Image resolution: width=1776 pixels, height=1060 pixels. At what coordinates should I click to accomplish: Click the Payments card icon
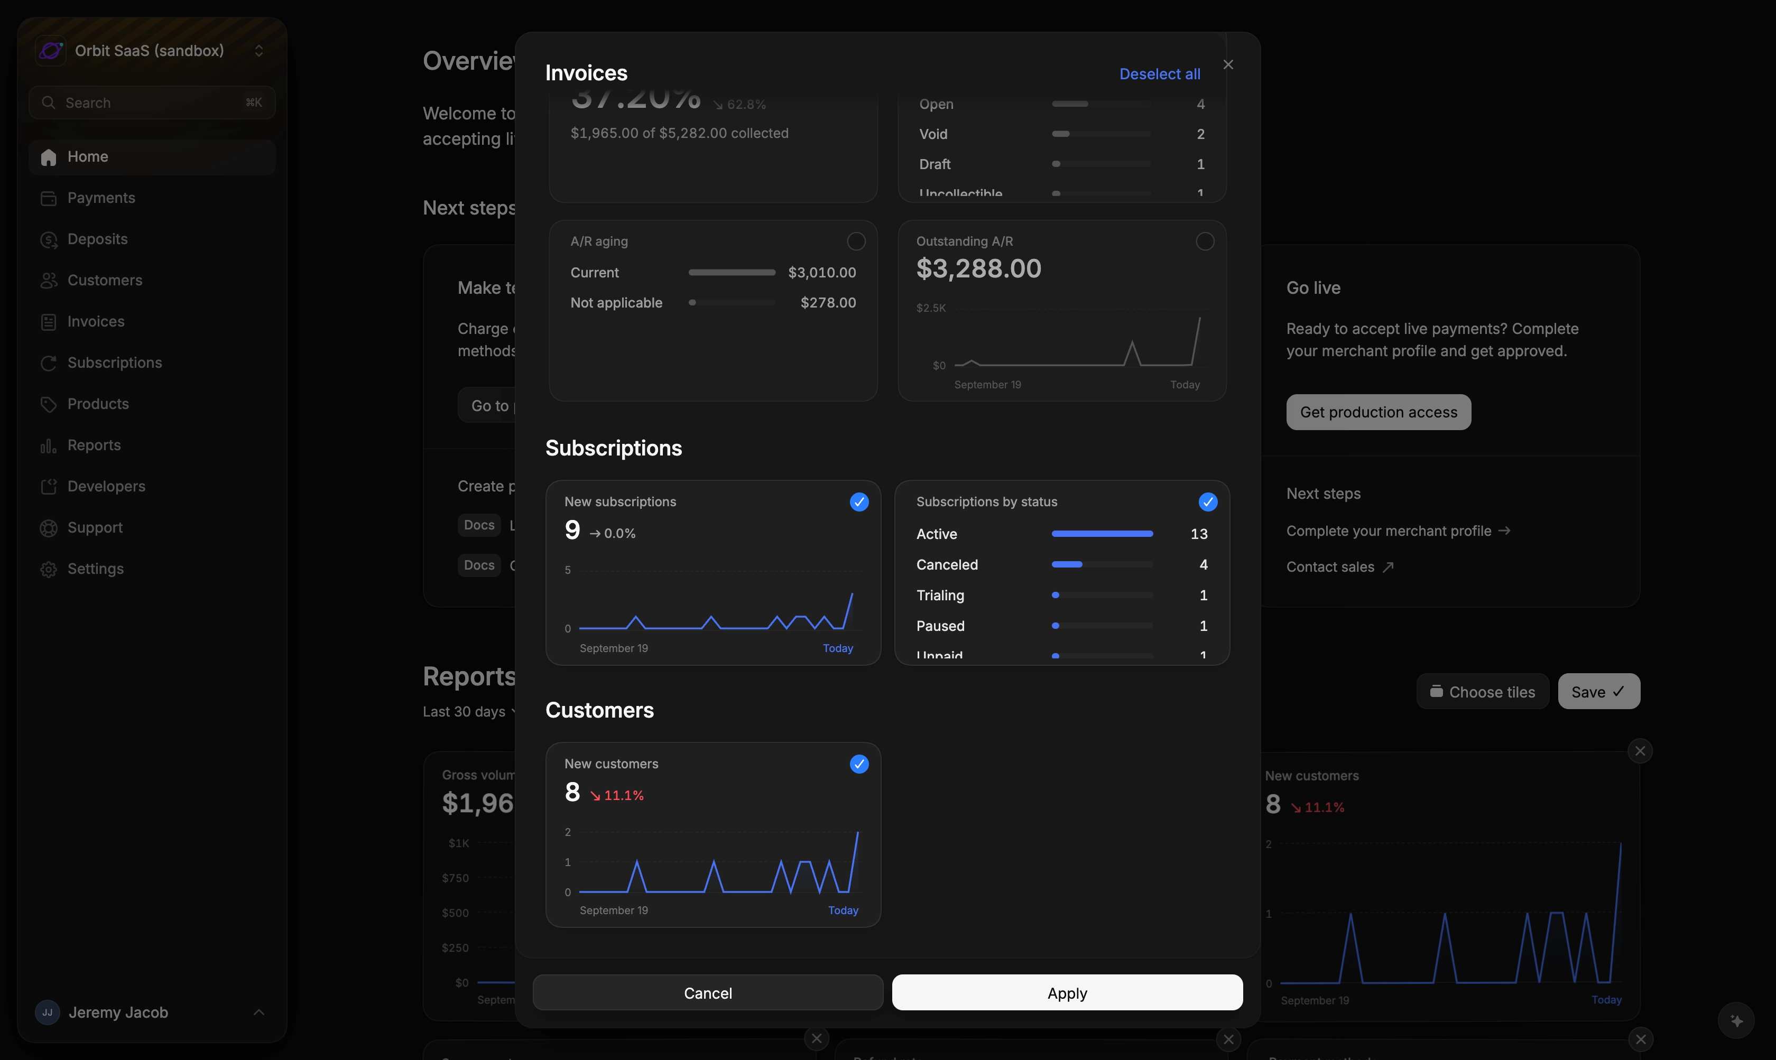tap(49, 199)
